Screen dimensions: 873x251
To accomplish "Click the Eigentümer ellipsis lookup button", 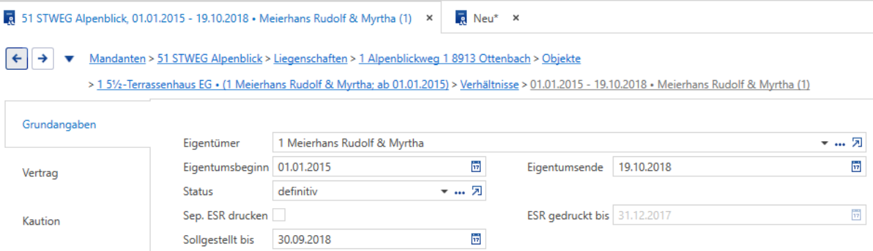I will [x=840, y=144].
